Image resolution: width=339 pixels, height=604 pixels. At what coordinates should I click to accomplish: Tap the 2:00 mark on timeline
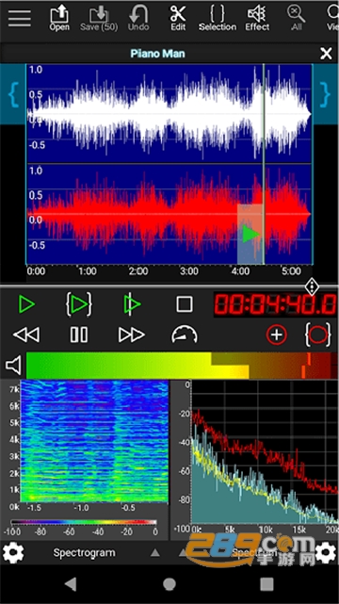138,271
